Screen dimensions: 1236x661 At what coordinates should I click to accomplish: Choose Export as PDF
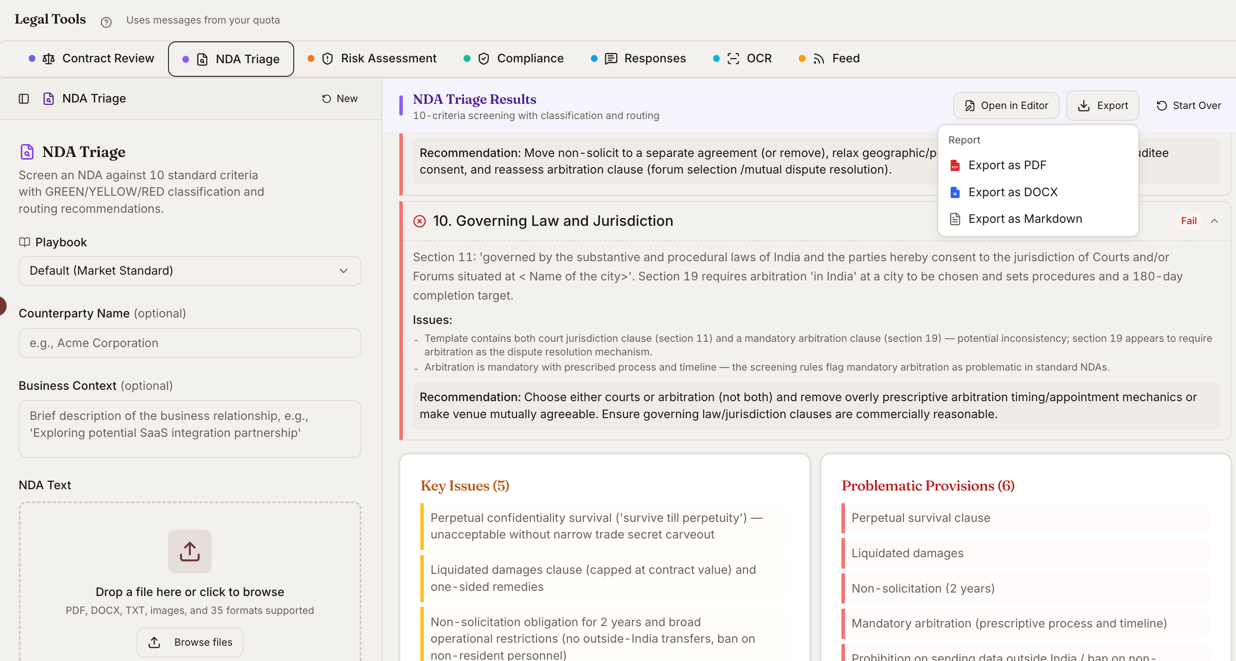pyautogui.click(x=1038, y=165)
